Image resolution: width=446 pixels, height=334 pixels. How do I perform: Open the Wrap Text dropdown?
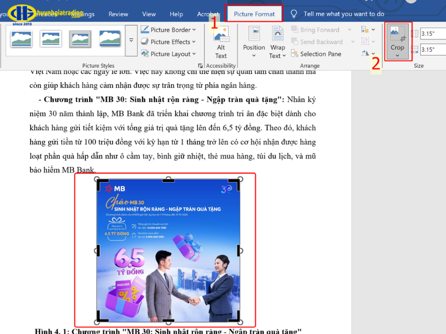(x=277, y=42)
